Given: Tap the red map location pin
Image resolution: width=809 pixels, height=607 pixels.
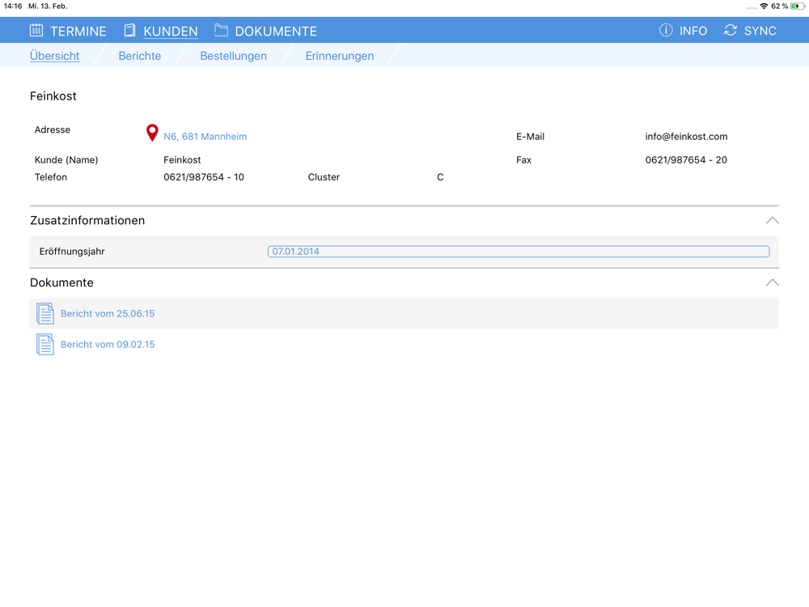Looking at the screenshot, I should pyautogui.click(x=152, y=133).
